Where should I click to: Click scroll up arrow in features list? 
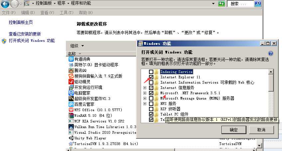[271, 72]
